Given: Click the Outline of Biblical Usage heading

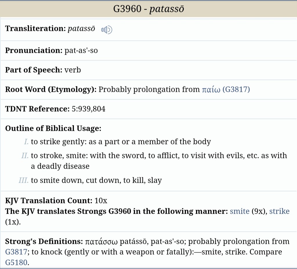Looking at the screenshot, I should point(53,129).
